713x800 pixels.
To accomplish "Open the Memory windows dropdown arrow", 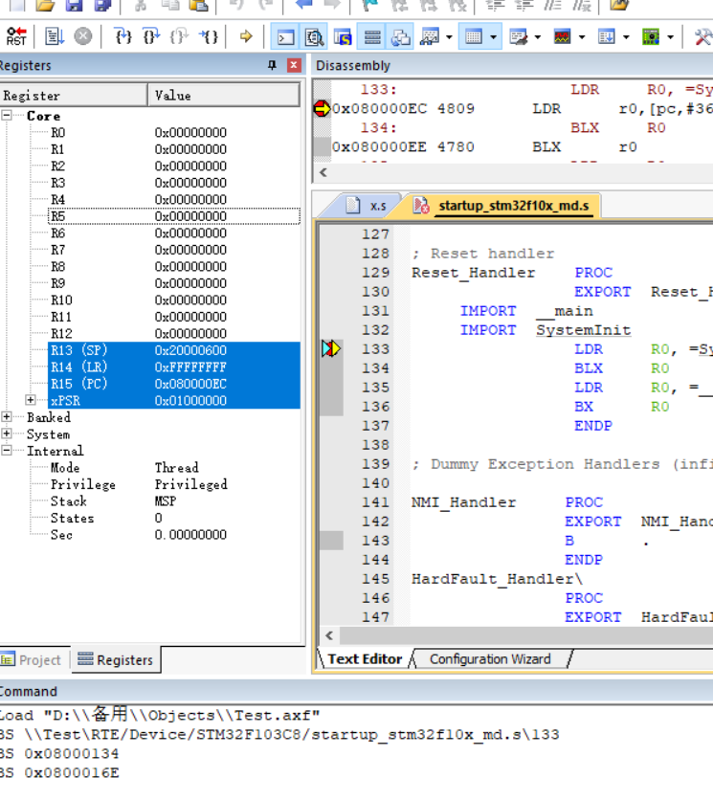I will [494, 36].
